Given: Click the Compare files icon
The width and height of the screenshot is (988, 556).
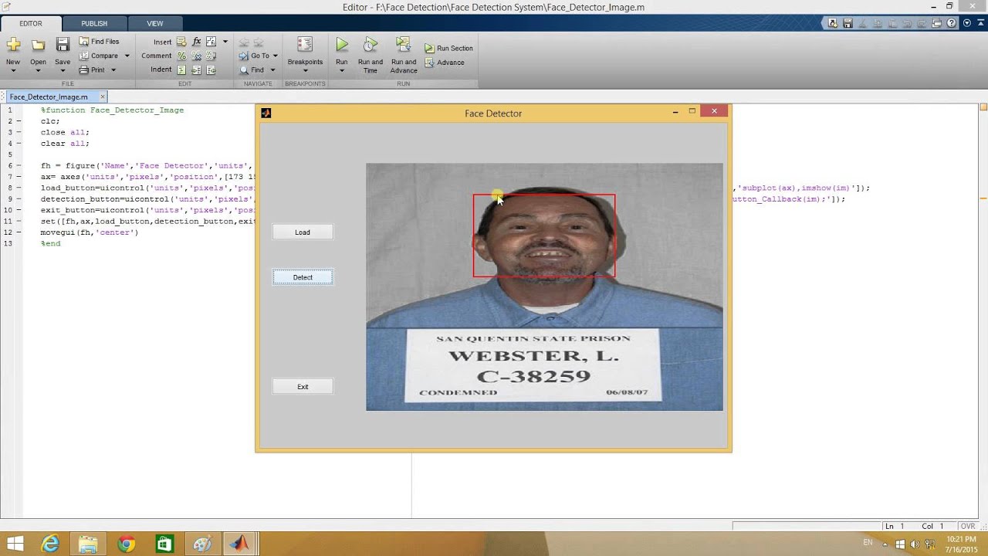Looking at the screenshot, I should pyautogui.click(x=84, y=56).
